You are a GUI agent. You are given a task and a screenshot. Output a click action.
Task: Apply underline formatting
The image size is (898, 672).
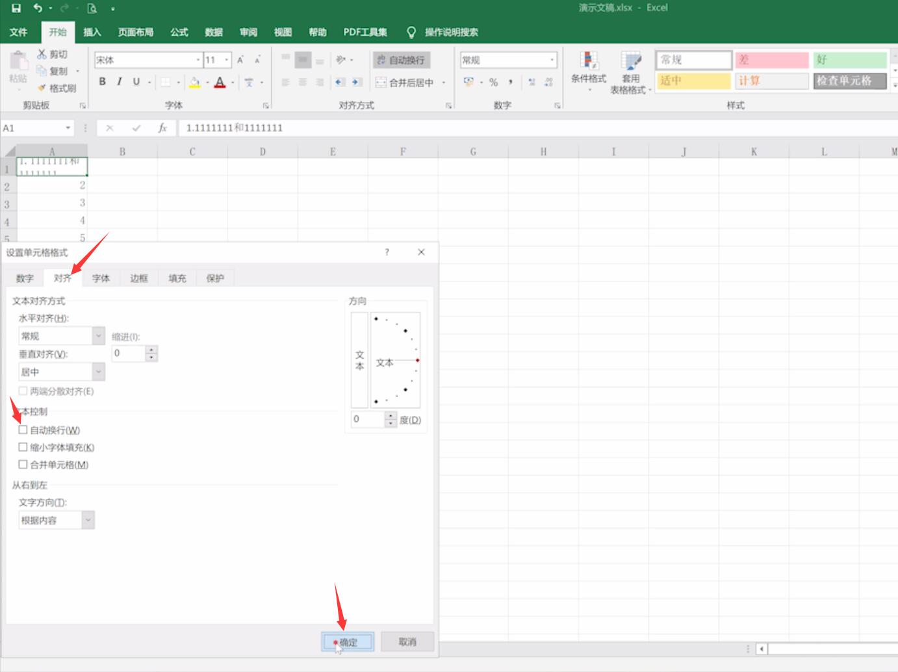pyautogui.click(x=136, y=81)
